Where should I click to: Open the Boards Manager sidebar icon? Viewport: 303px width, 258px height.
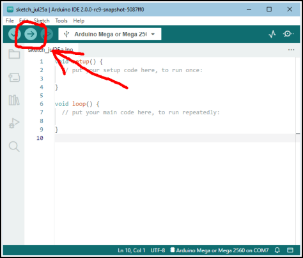[x=14, y=77]
